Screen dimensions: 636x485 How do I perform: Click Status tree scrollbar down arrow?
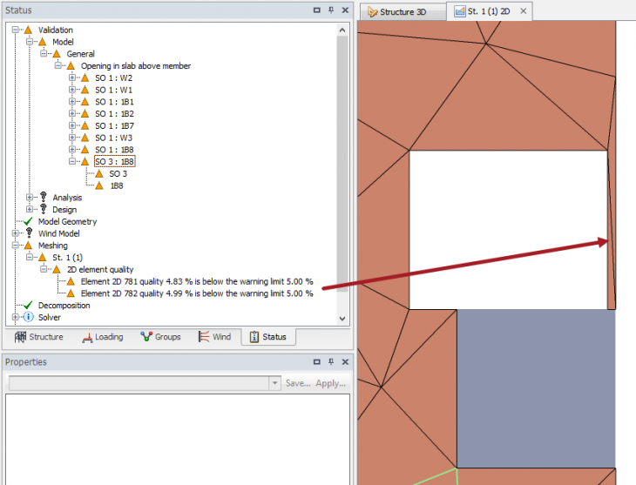342,319
